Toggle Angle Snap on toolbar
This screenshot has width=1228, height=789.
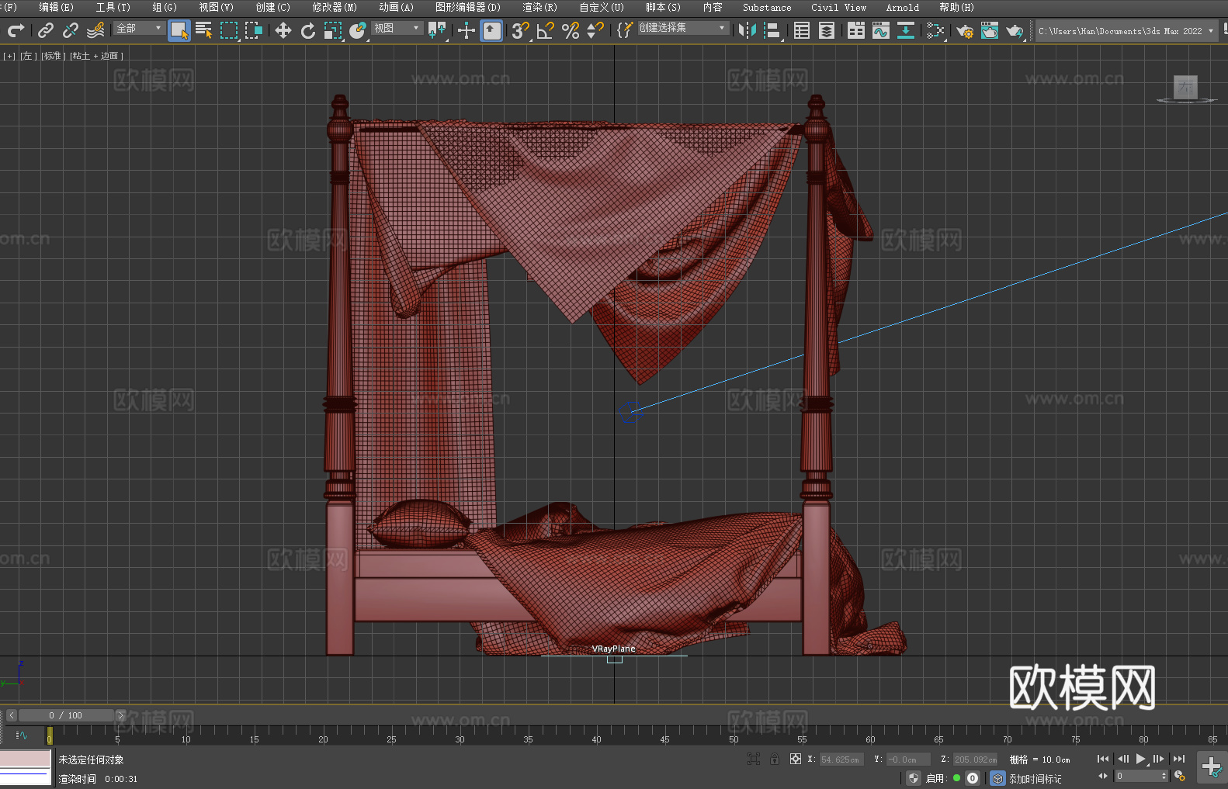coord(545,30)
